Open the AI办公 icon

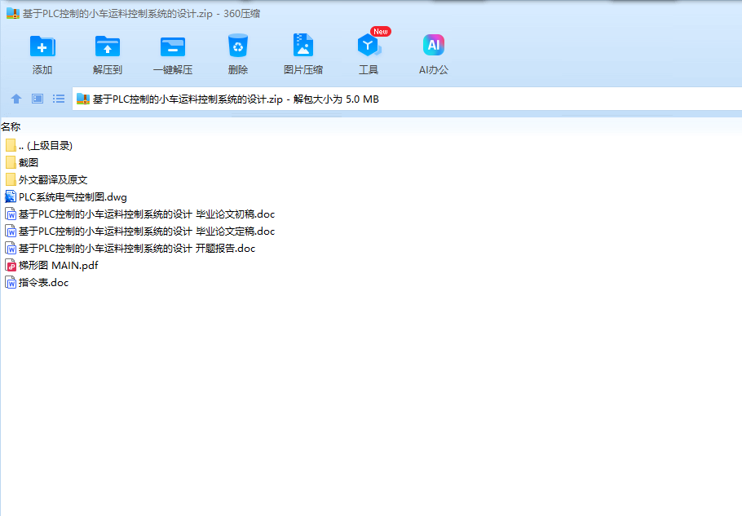434,45
